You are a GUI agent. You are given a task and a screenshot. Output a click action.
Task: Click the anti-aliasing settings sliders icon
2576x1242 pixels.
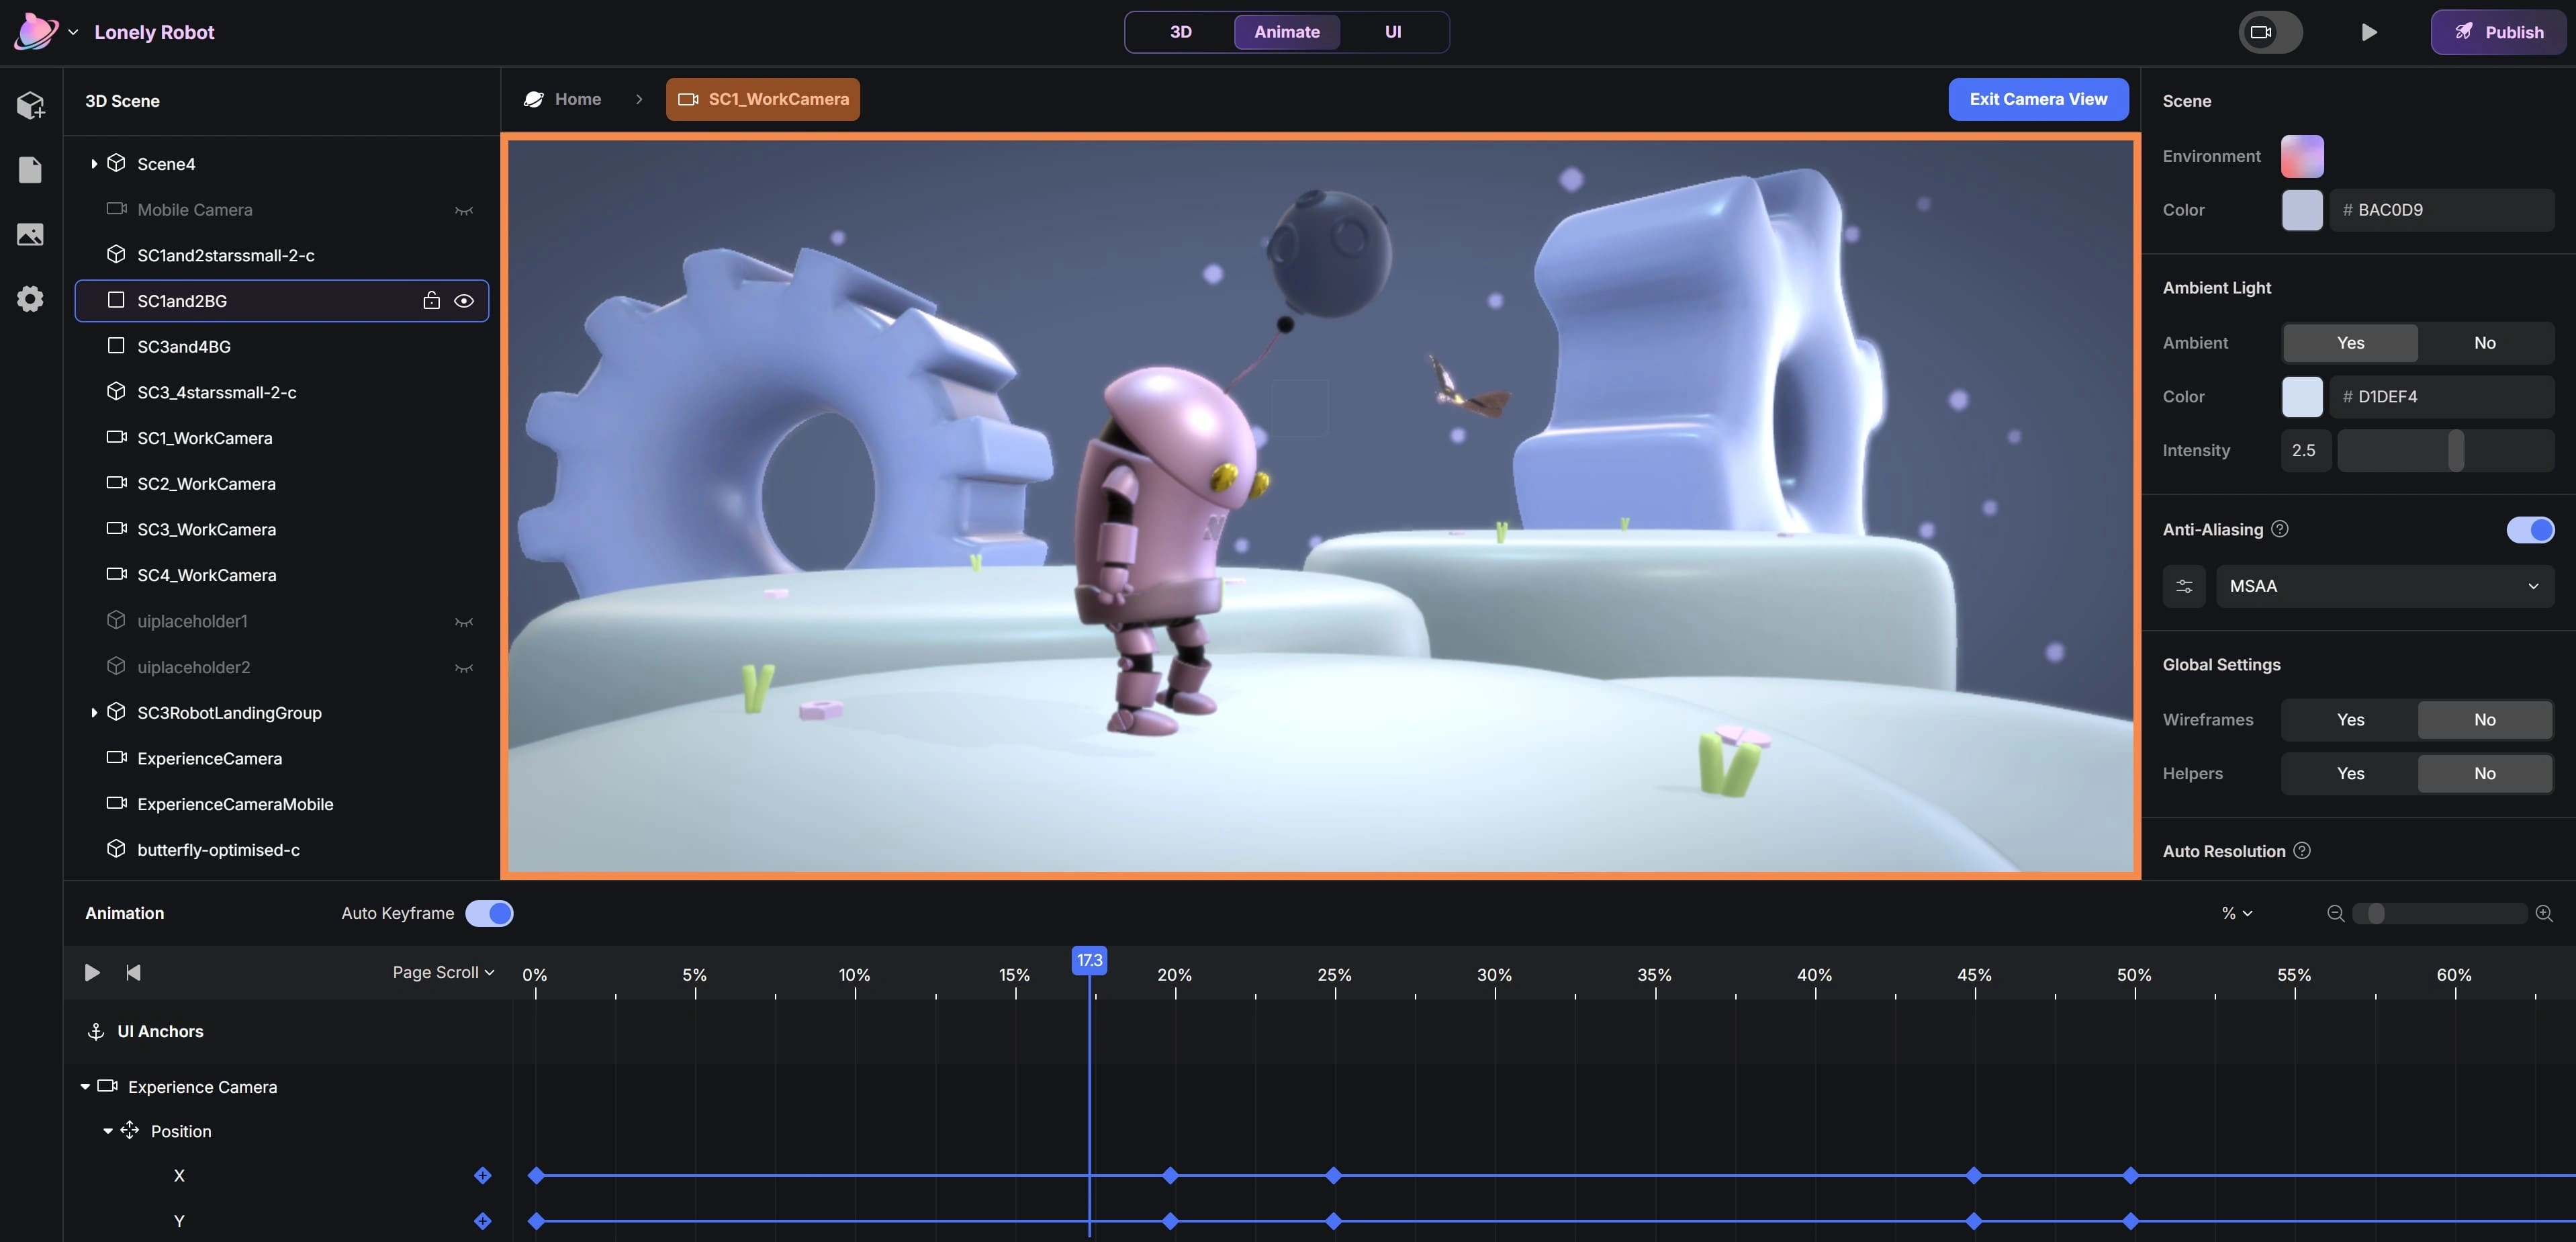[x=2184, y=586]
